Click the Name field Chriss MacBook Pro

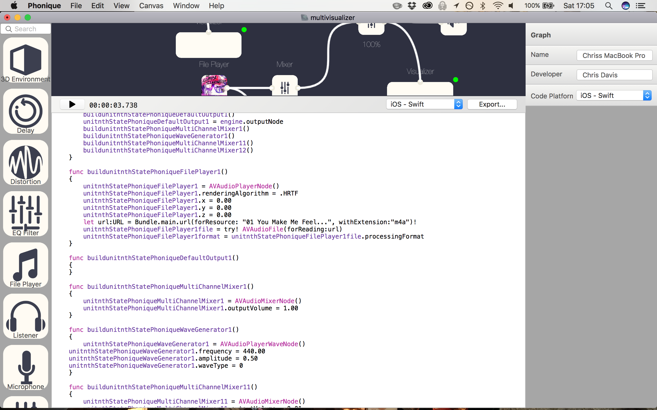click(614, 56)
